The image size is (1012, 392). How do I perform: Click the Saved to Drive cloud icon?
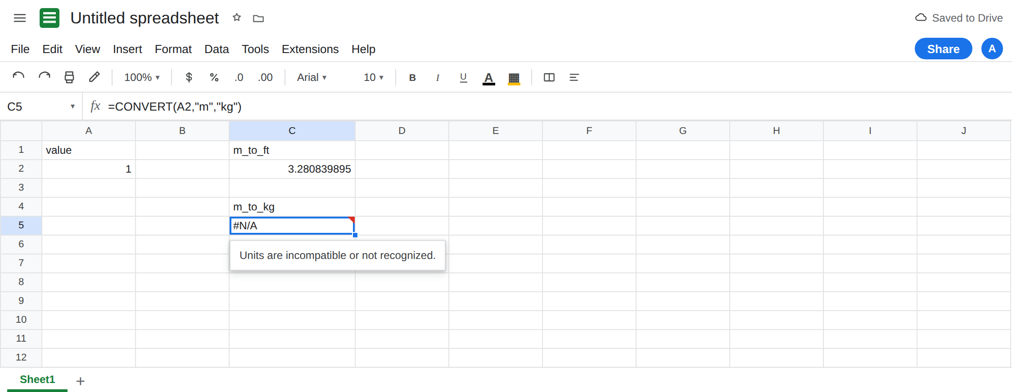click(x=921, y=18)
